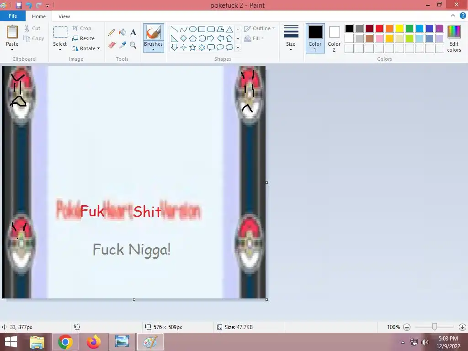The image size is (468, 351).
Task: Open Google Chrome from taskbar
Action: pos(65,342)
